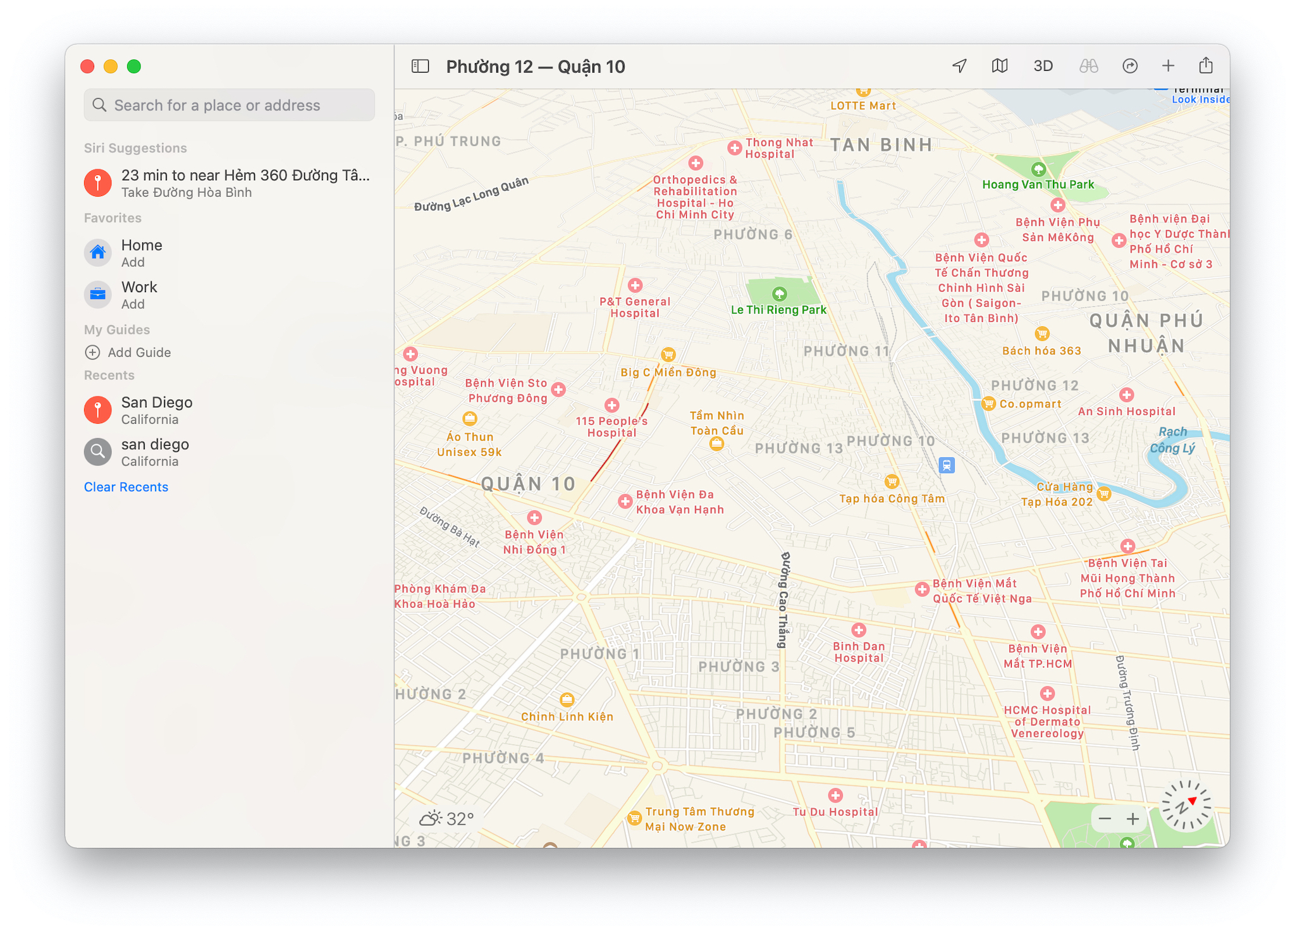Click Clear Recents link
The width and height of the screenshot is (1295, 934).
click(x=126, y=487)
